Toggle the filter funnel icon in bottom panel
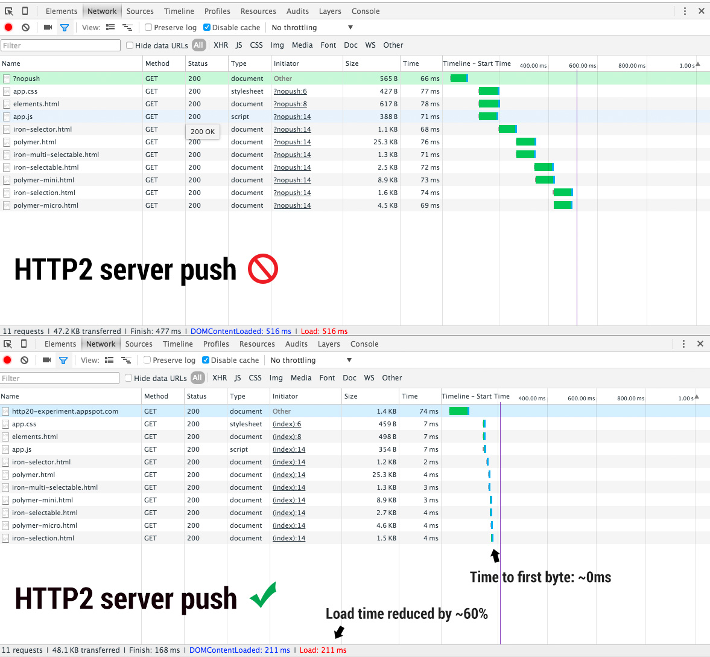 tap(63, 361)
